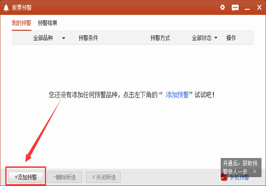
Task: Click the +添加预警 button
Action: tap(26, 177)
